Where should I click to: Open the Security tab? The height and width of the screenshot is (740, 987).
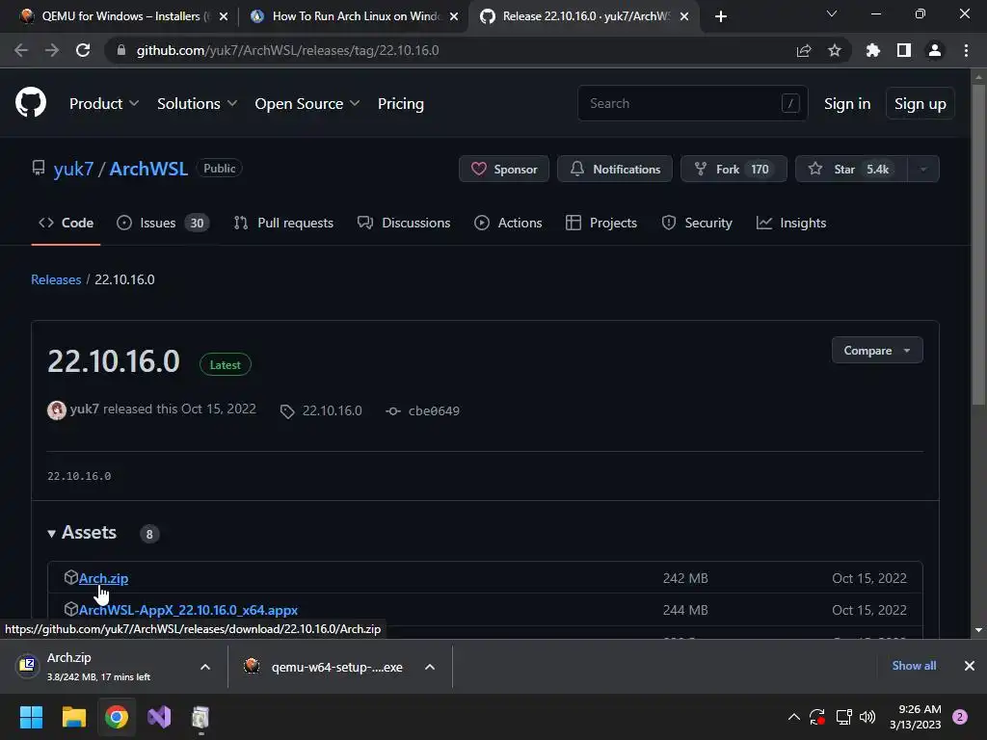click(x=697, y=223)
